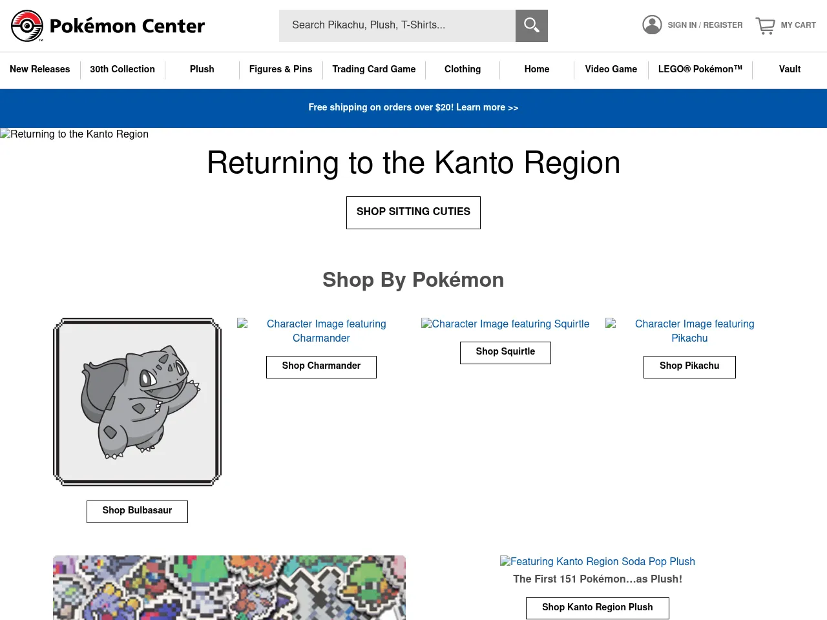Click the Shop Bulbasaur button
Screen dimensions: 827x620
[x=137, y=511]
